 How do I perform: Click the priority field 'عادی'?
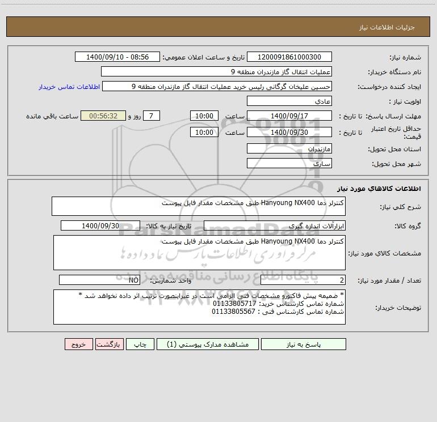[x=289, y=101]
